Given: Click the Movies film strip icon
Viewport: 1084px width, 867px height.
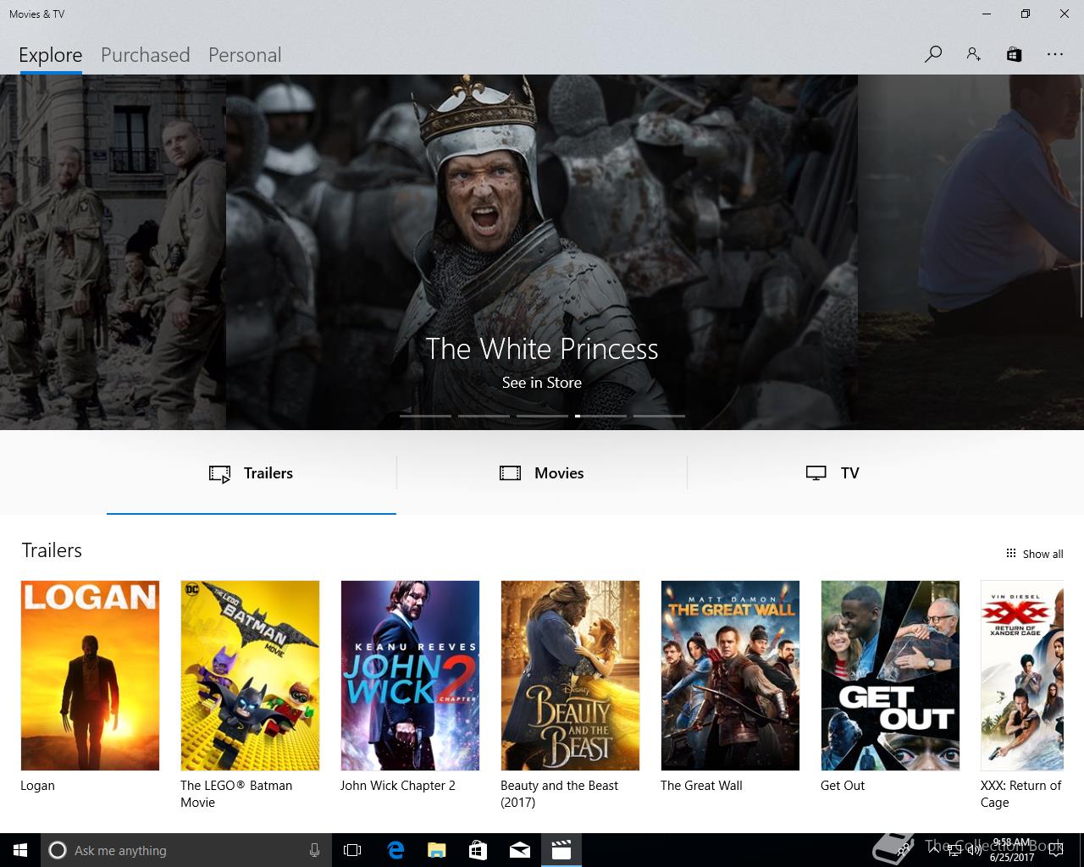Looking at the screenshot, I should [x=510, y=473].
